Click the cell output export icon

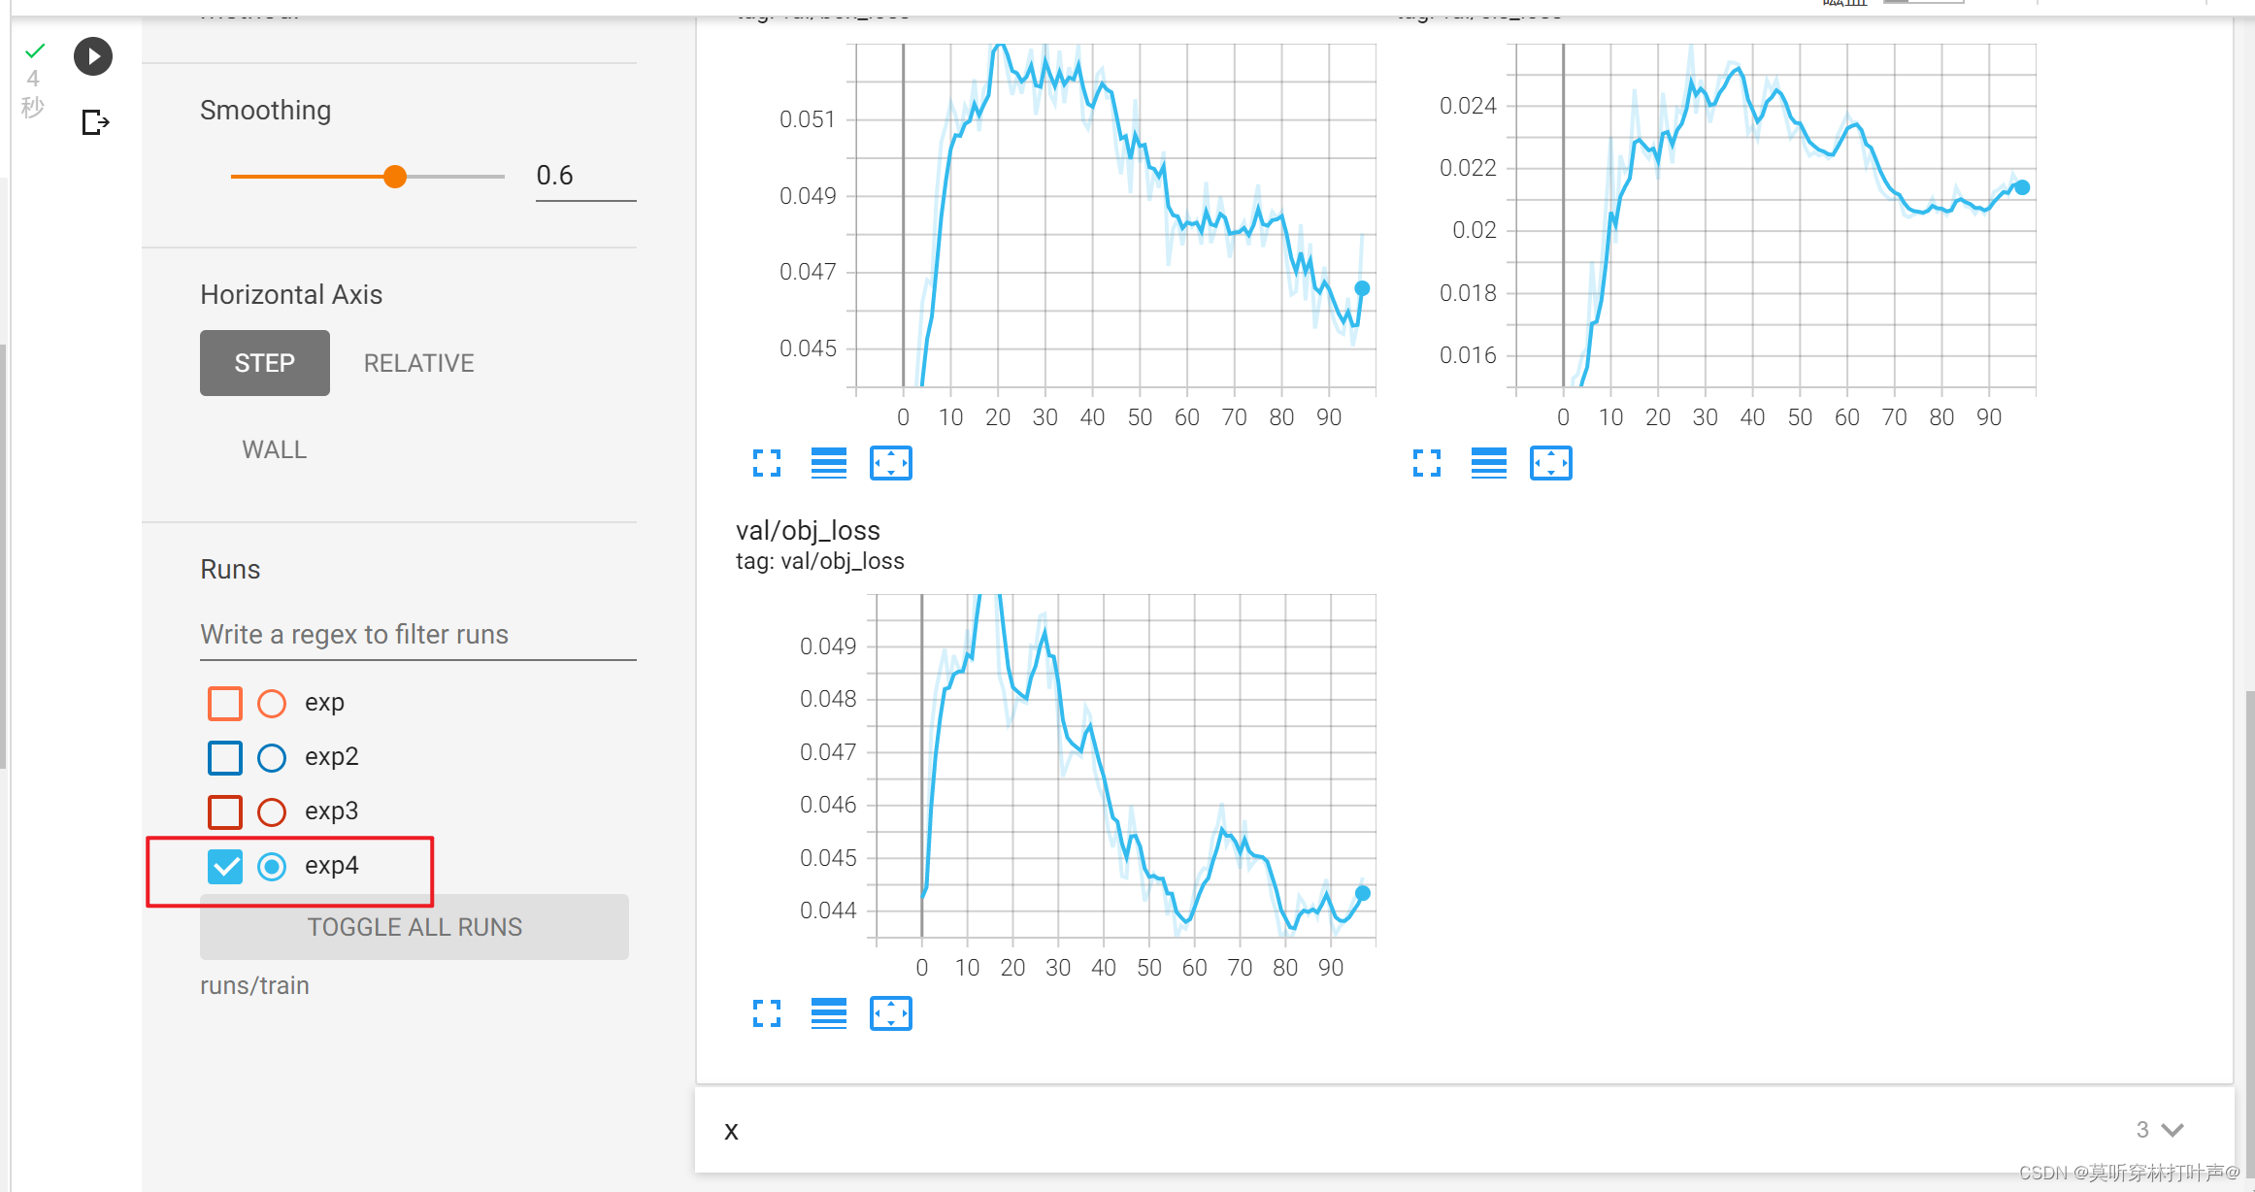(x=95, y=122)
